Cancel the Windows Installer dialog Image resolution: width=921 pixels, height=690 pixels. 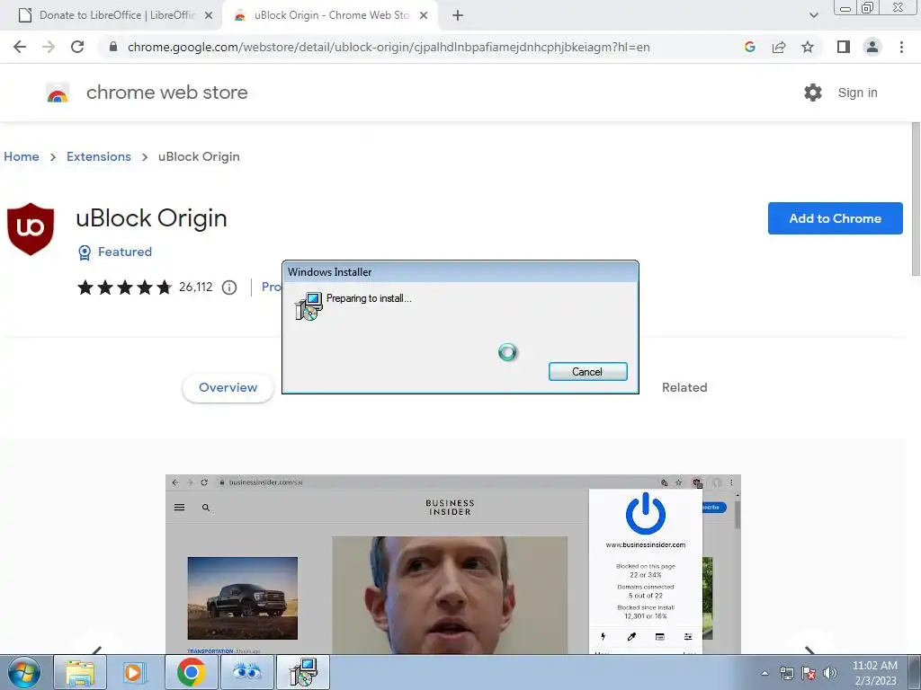587,371
